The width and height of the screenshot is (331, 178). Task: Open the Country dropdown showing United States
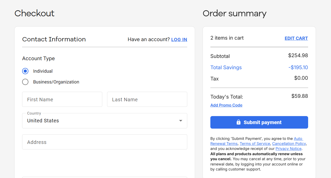pos(105,121)
